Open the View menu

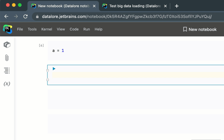point(61,29)
